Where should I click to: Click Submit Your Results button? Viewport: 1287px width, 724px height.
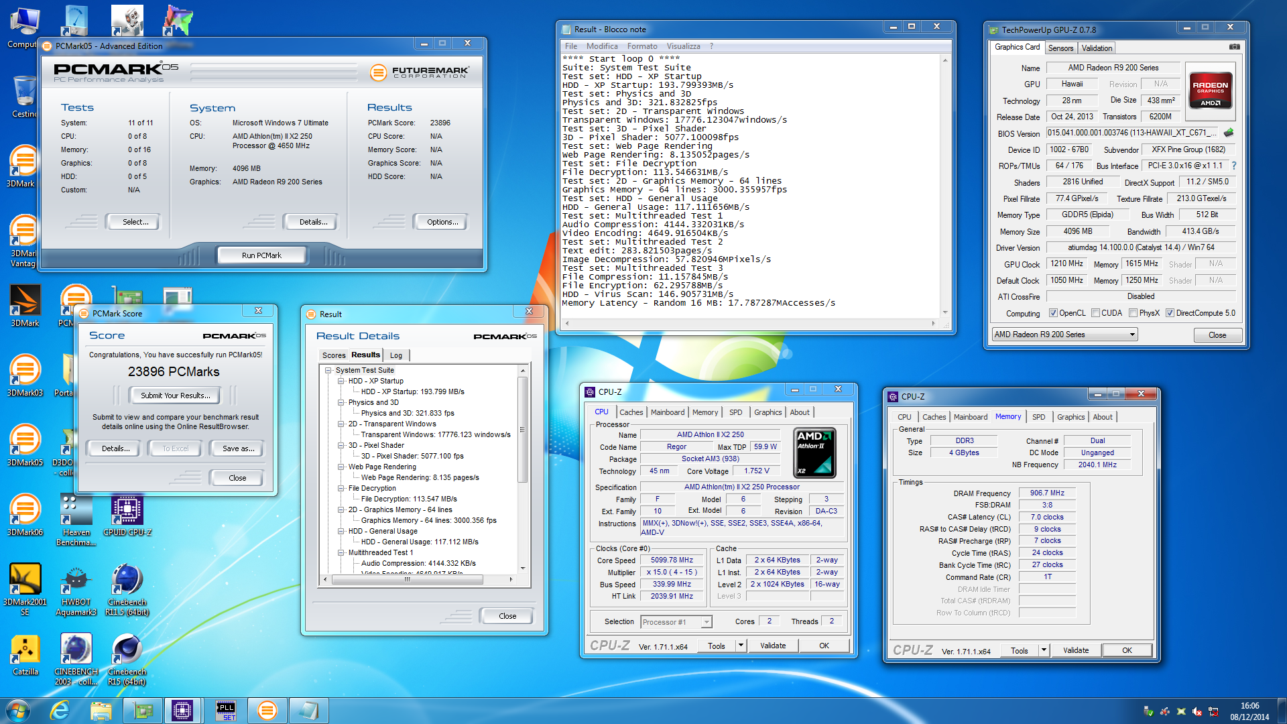point(175,396)
